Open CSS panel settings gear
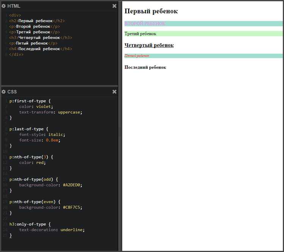 point(4,92)
